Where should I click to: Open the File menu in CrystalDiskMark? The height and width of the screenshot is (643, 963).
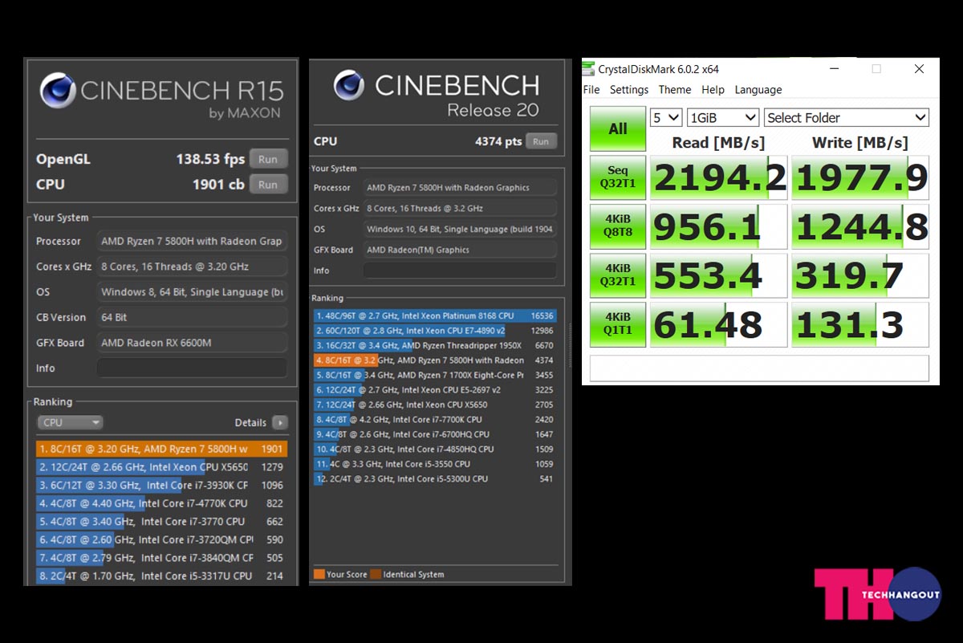591,90
